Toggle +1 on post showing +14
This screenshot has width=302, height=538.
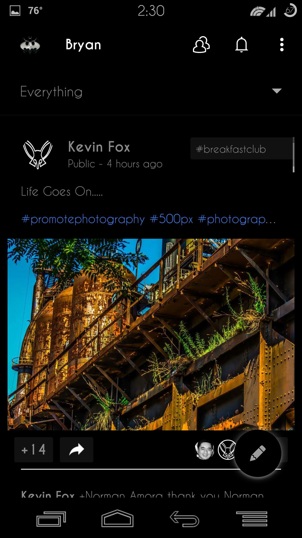pos(34,449)
